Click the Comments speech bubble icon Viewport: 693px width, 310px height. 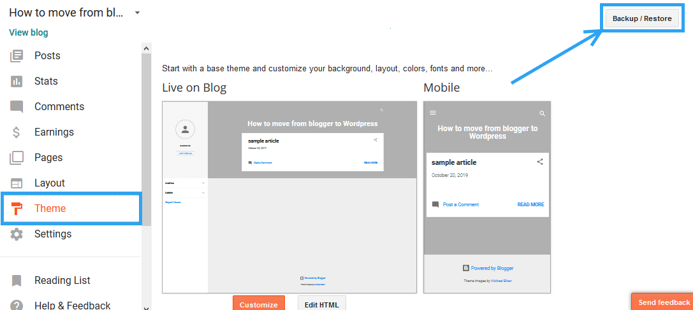pyautogui.click(x=17, y=107)
